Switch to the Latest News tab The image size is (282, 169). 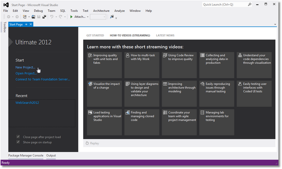point(165,36)
